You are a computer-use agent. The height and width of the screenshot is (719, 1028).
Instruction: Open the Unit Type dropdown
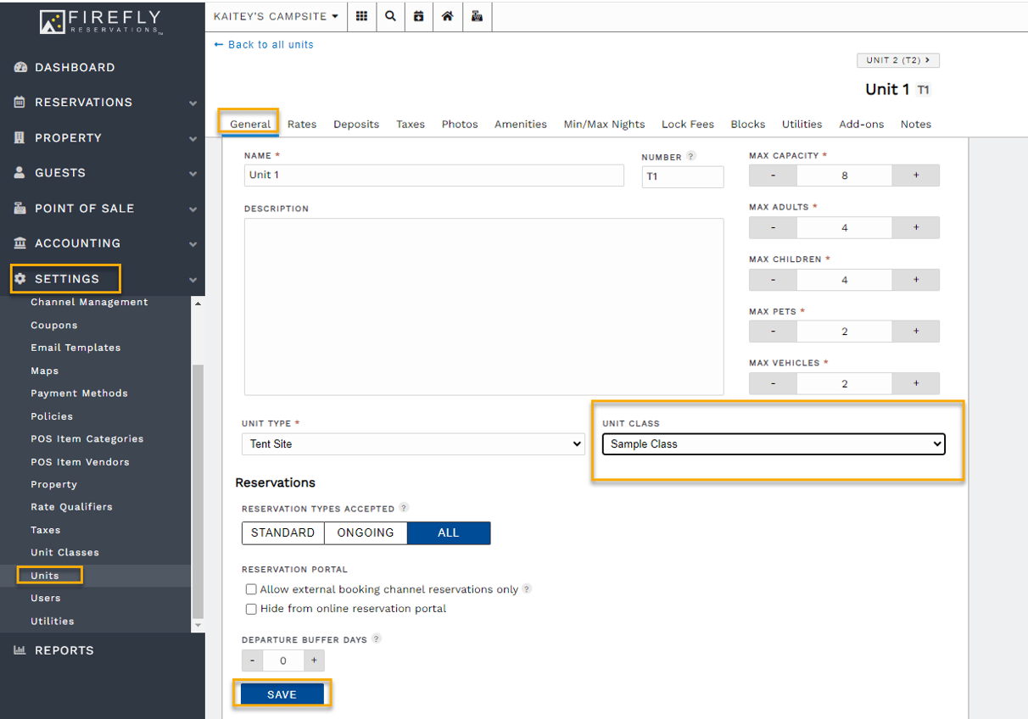click(413, 443)
